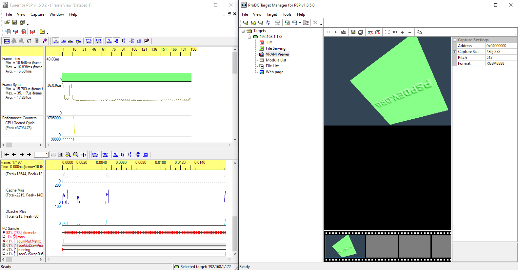Save capture icon in VRAM Viewer toolbar
518x270 pixels.
point(353,32)
